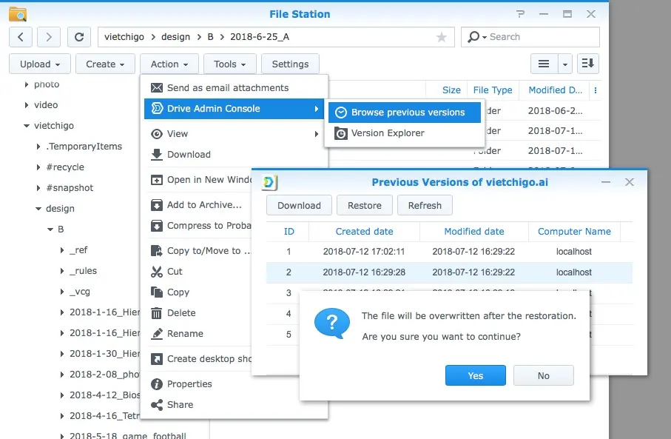Viewport: 671px width, 439px height.
Task: Click the Drive Admin Console icon
Action: (157, 108)
